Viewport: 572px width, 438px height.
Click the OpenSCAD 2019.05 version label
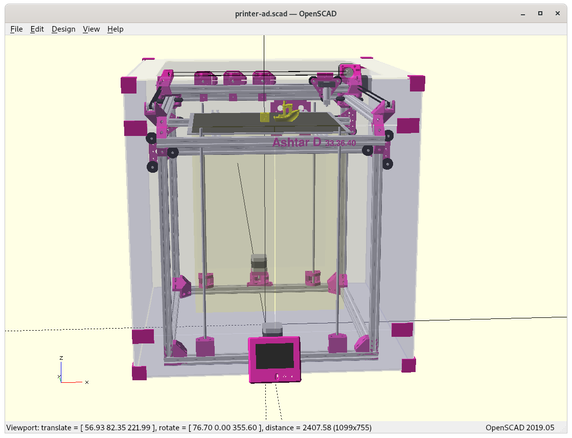click(x=519, y=427)
